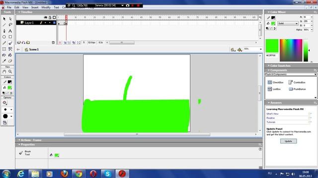Screen dimensions: 318x178
Task: Click the Delete Layer trash icon
Action: [53, 43]
